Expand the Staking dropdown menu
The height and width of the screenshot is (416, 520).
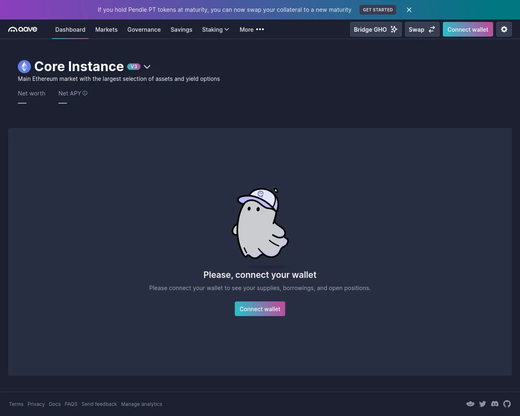(x=216, y=30)
